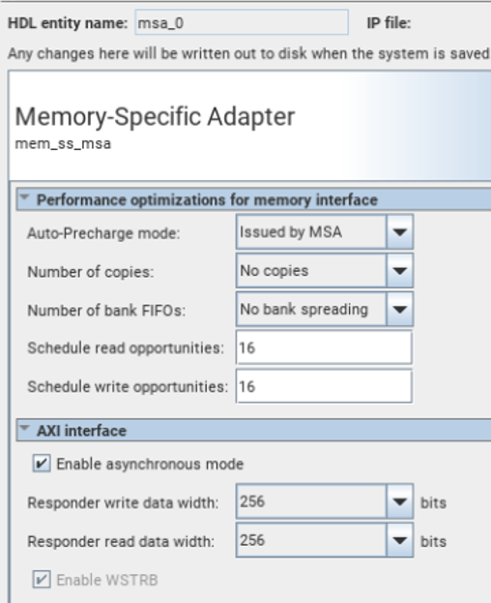Click the 'AXI interface' header text
Viewport: 491px width, 603px height.
point(81,431)
